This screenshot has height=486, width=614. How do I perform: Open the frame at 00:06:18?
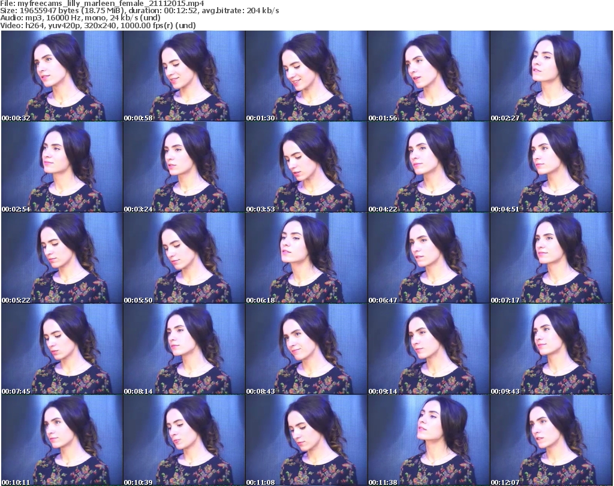[306, 258]
